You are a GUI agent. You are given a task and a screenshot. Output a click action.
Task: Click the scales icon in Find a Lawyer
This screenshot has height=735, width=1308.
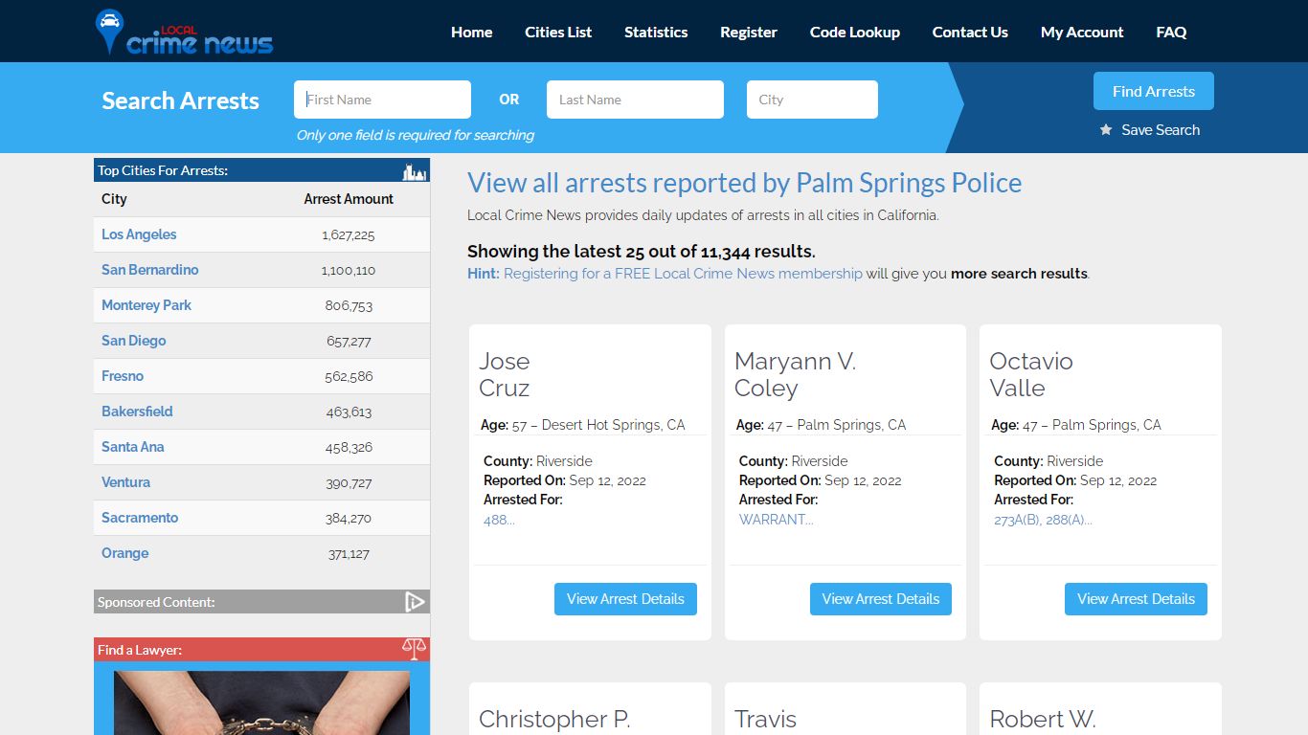[414, 649]
